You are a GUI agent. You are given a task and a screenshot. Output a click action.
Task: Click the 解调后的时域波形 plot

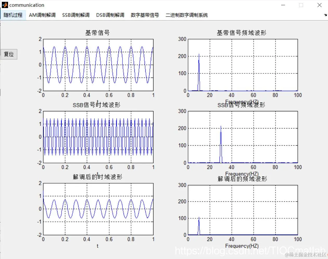98,209
